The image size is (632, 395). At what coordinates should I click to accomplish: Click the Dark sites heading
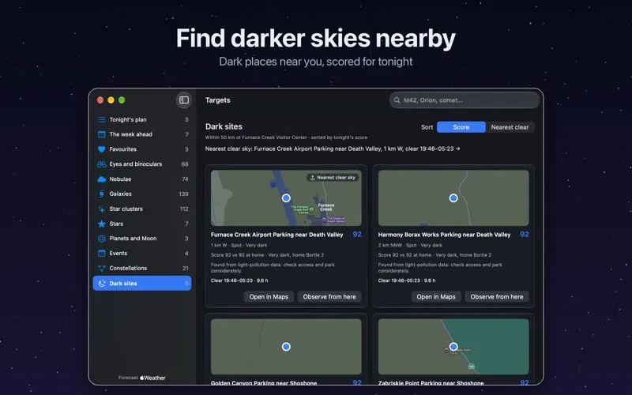[224, 126]
